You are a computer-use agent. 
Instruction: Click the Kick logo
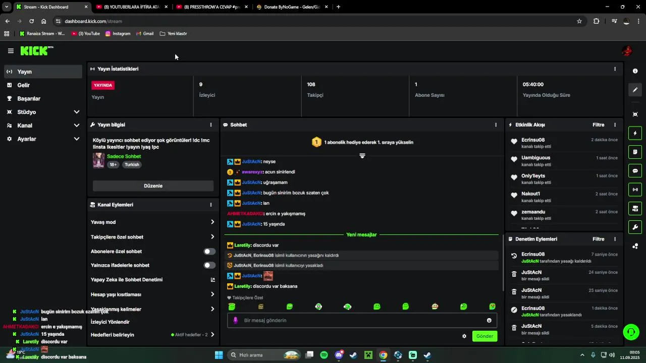pyautogui.click(x=36, y=51)
